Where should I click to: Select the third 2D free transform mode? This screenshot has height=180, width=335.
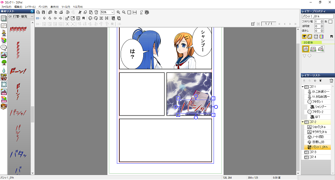coord(321,49)
